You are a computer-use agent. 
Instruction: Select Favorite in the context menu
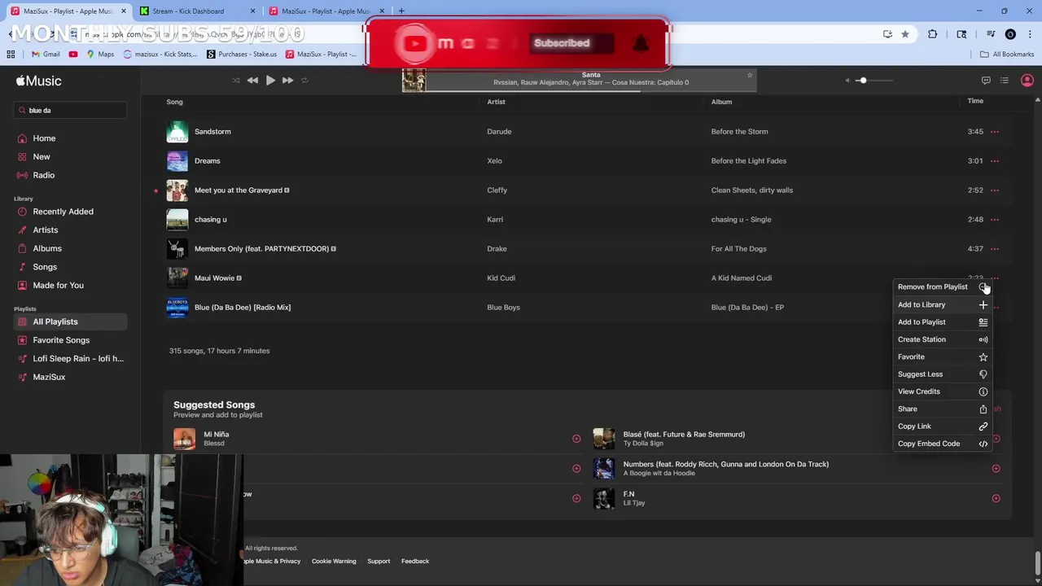[x=942, y=356]
